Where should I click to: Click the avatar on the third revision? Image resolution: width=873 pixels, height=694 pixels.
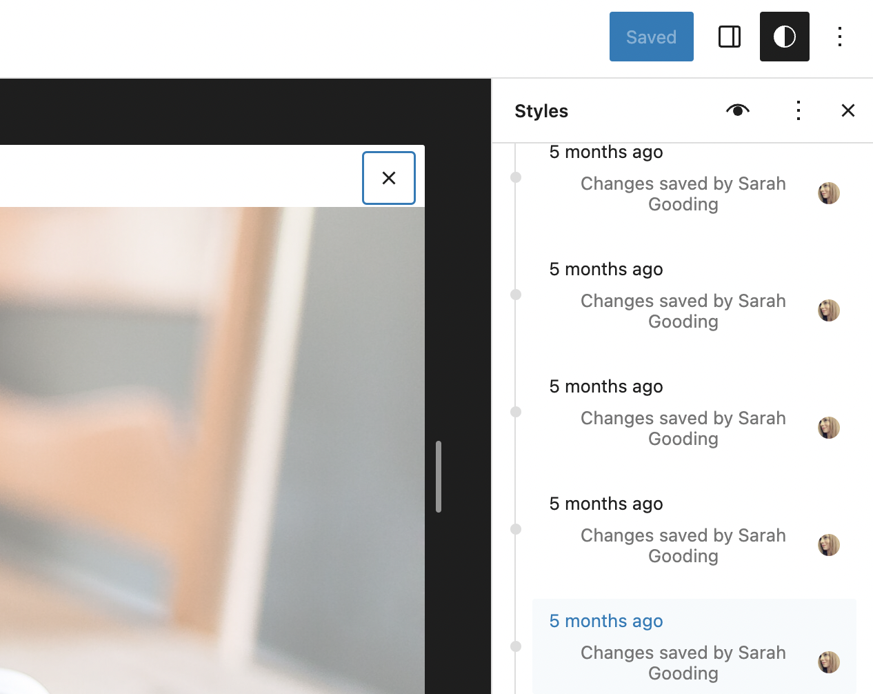click(x=828, y=428)
